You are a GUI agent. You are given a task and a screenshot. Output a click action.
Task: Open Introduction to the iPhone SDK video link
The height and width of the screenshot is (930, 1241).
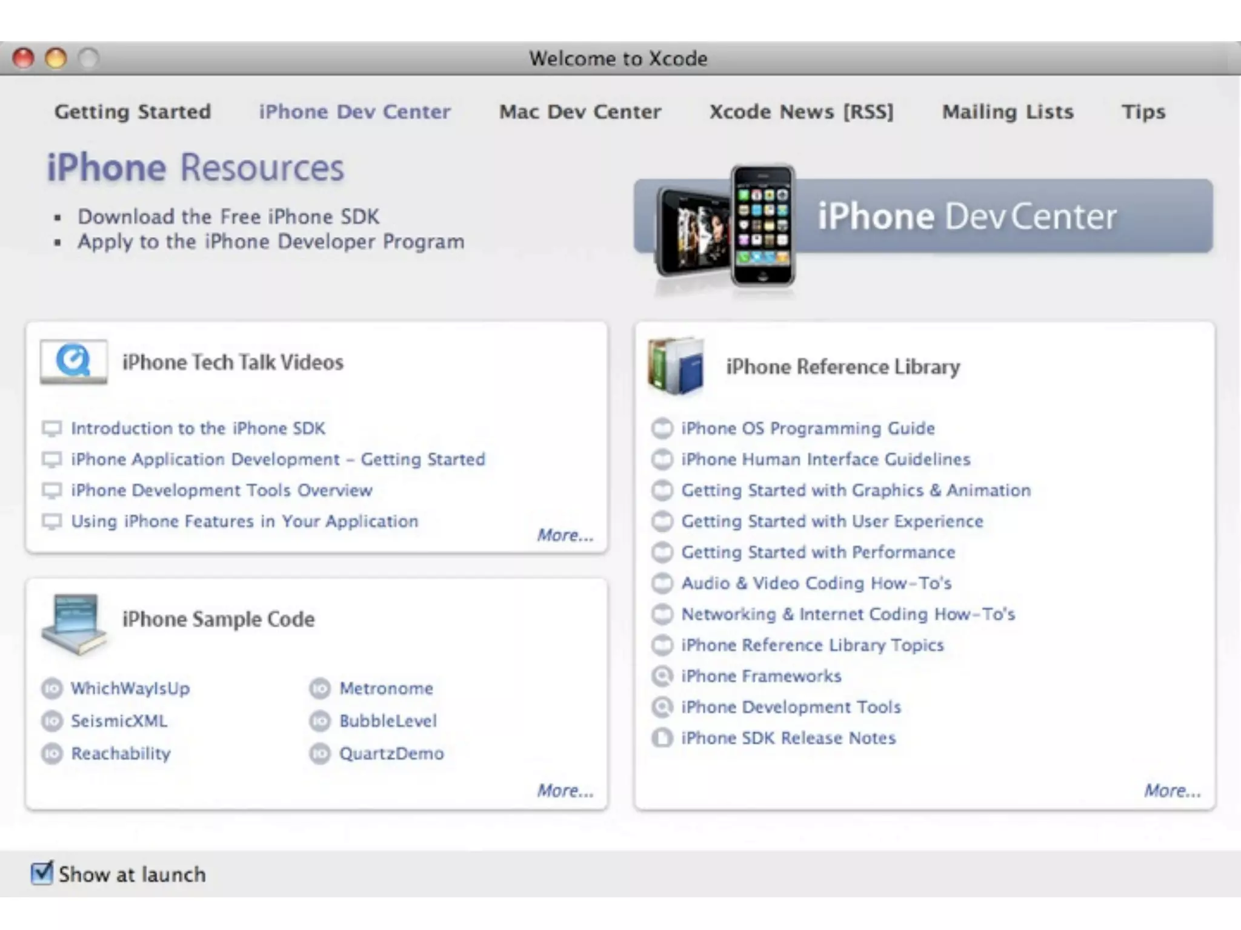(x=198, y=429)
